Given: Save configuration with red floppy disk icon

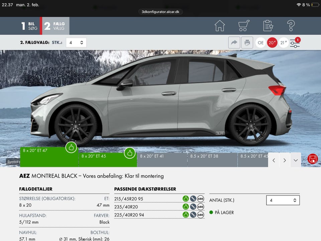Looking at the screenshot, I should coord(313,159).
